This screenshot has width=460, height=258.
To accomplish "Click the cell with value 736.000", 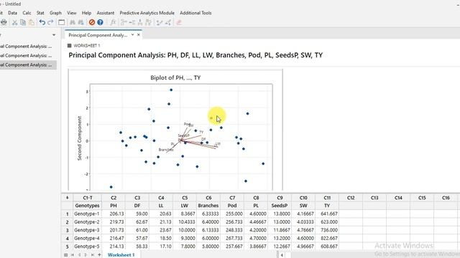I will pyautogui.click(x=327, y=230).
